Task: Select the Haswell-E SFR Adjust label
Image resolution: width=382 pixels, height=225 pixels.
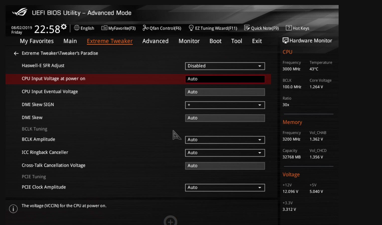Action: [x=43, y=66]
